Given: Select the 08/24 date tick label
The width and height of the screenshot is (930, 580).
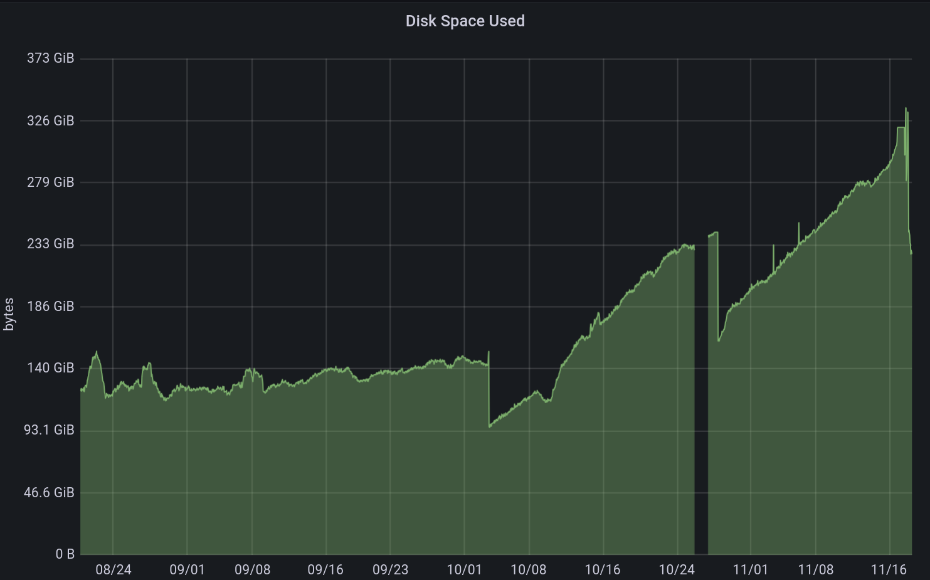Looking at the screenshot, I should point(113,569).
